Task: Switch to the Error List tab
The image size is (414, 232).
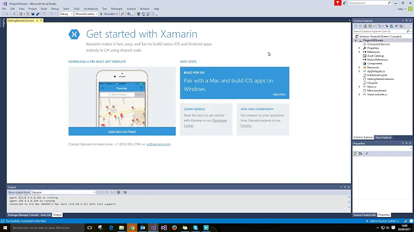Action: (45, 215)
